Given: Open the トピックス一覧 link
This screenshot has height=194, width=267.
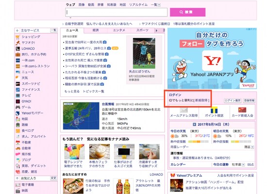Looking at the screenshot, I should coord(93,91).
